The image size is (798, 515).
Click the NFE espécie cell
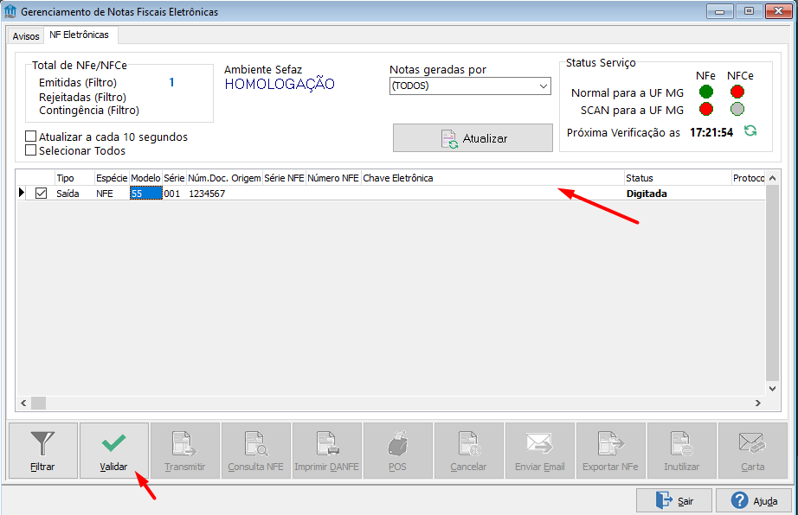112,193
